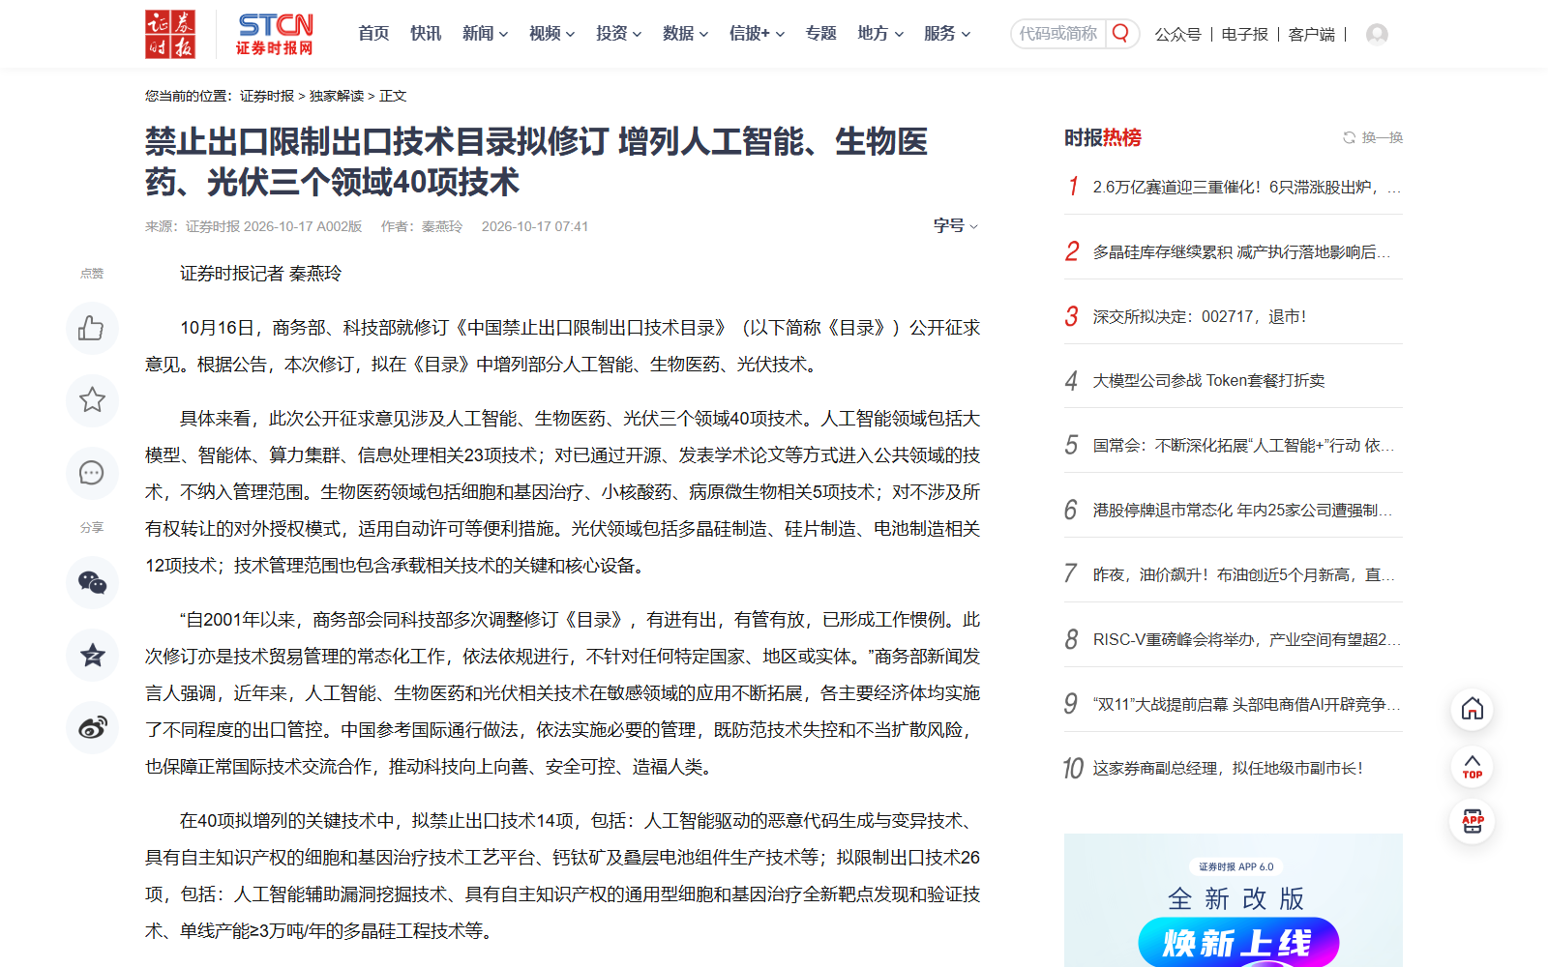1548x967 pixels.
Task: Expand the 投资 menu
Action: click(618, 33)
